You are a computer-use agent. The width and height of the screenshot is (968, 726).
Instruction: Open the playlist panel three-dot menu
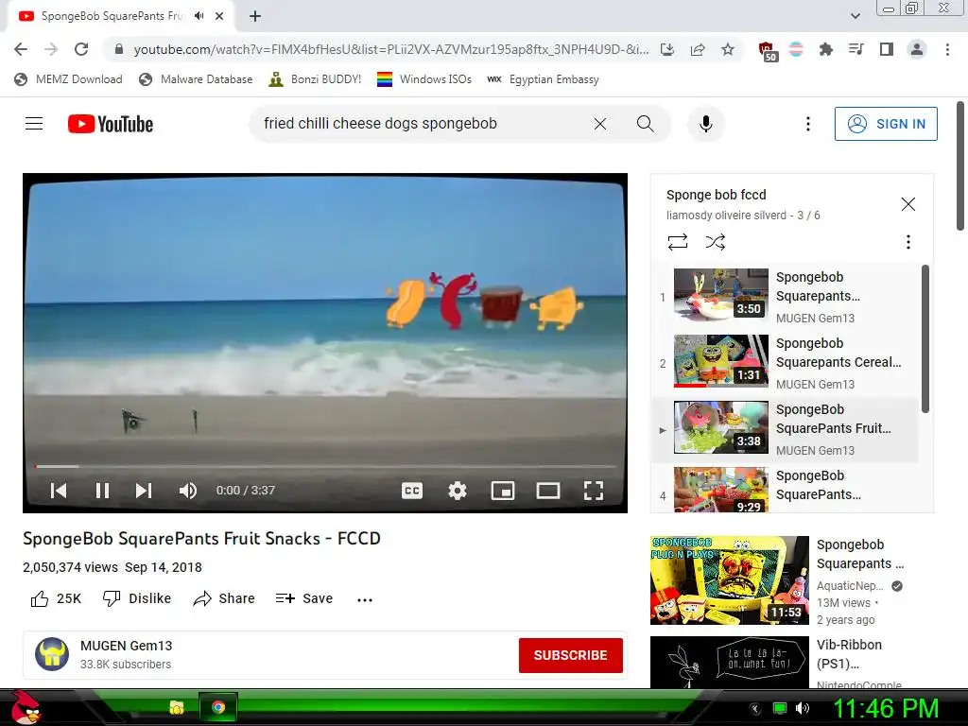[907, 241]
